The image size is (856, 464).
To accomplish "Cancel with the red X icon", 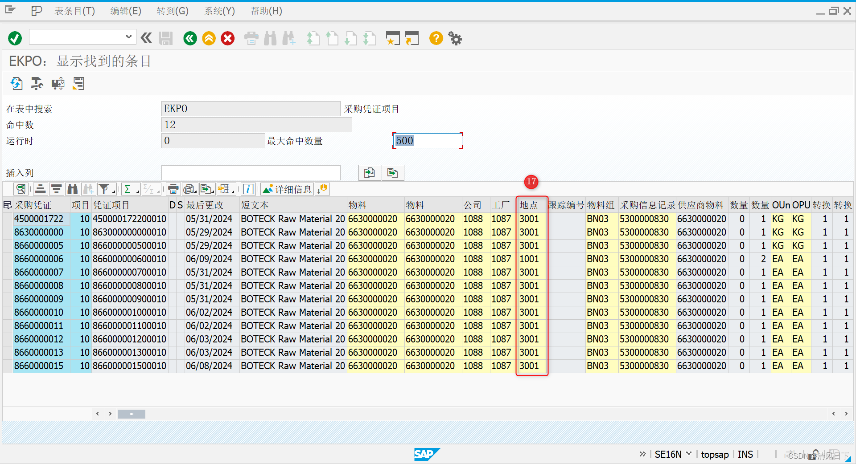I will (228, 38).
